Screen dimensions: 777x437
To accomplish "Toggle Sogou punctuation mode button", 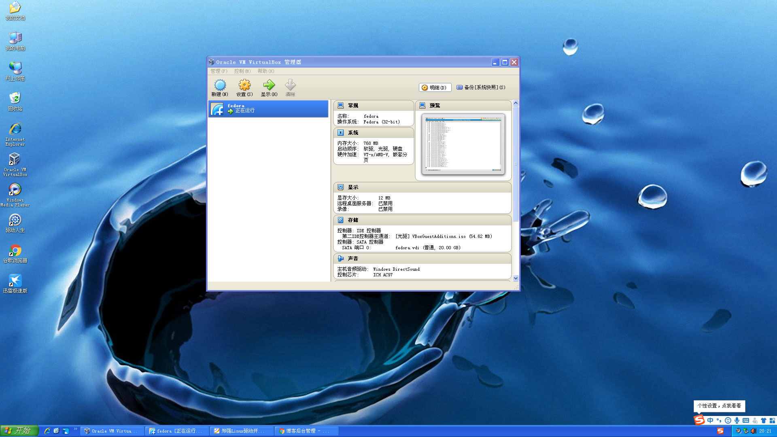I will [x=719, y=421].
